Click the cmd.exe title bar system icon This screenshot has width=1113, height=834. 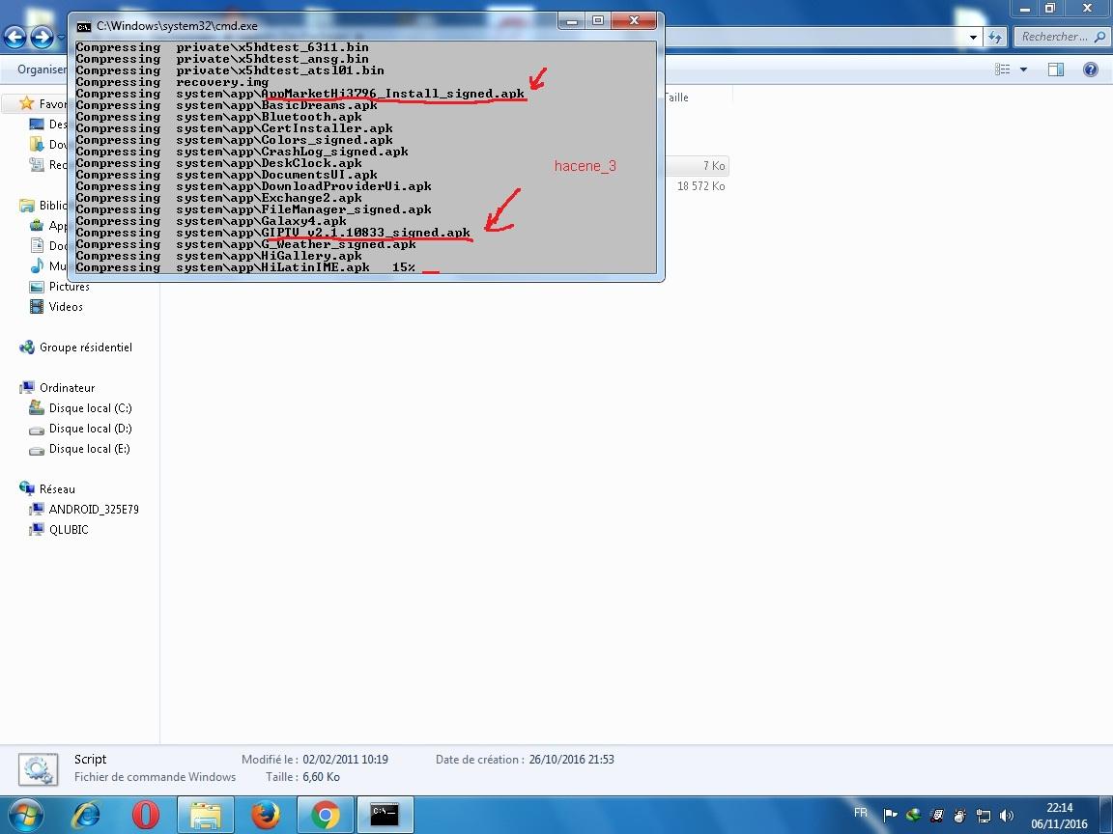pyautogui.click(x=84, y=26)
